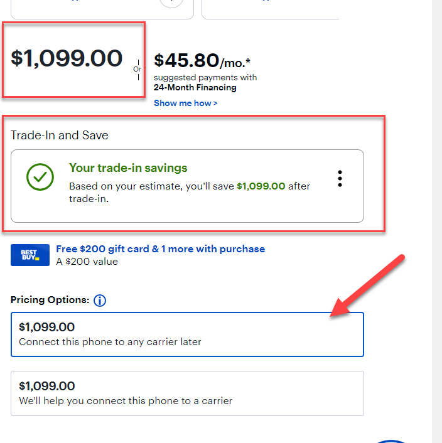Screen dimensions: 442x443
Task: Click the 'Your trade-in savings' heading
Action: tap(128, 168)
